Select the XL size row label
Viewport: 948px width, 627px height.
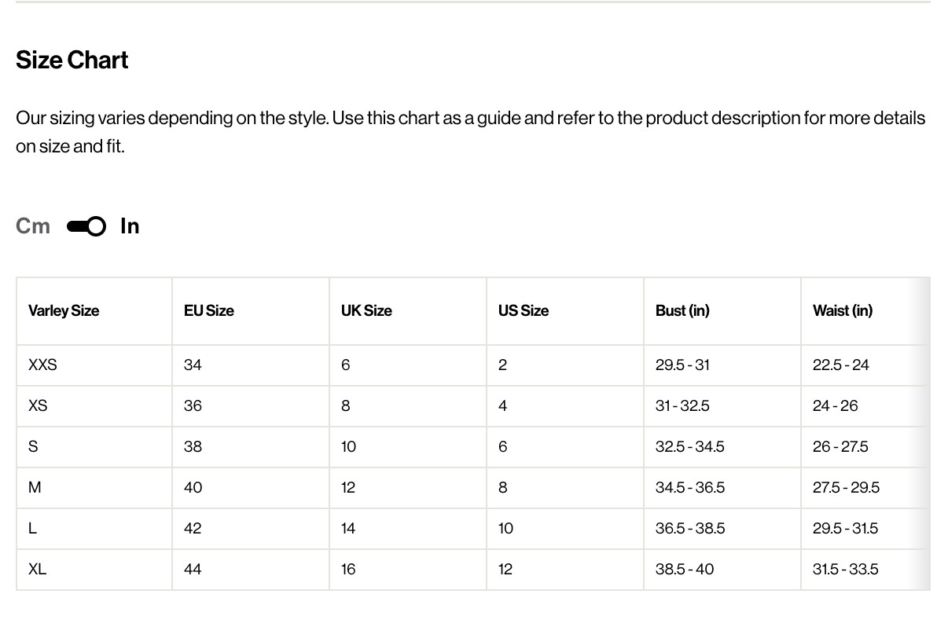(37, 569)
